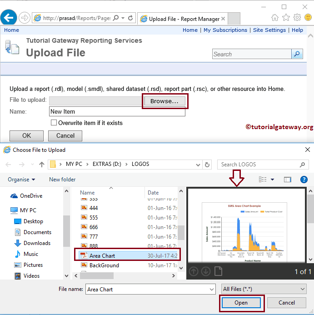Open Pictures folder in sidebar
This screenshot has width=314, height=315.
point(28,265)
